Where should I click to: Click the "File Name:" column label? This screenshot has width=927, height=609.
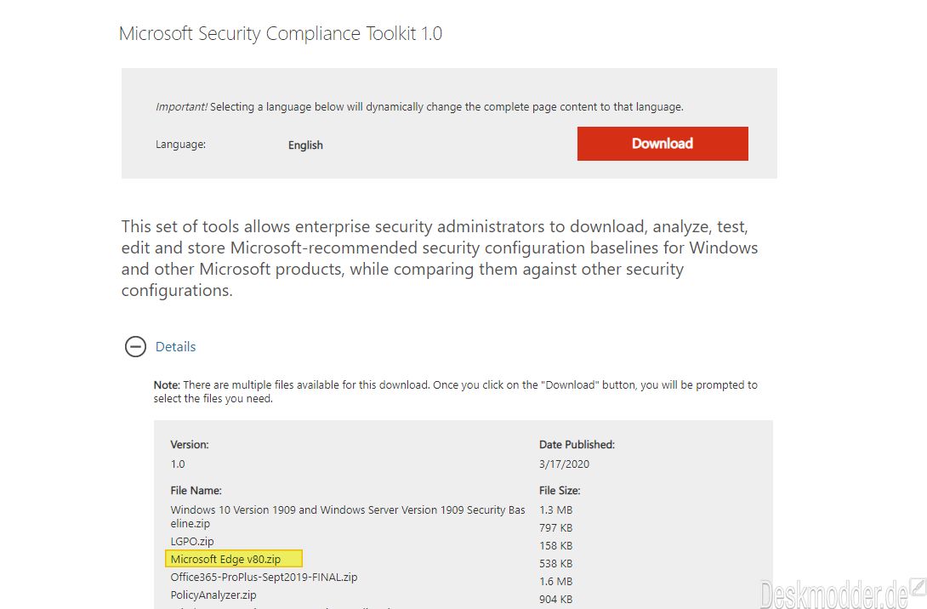[196, 490]
